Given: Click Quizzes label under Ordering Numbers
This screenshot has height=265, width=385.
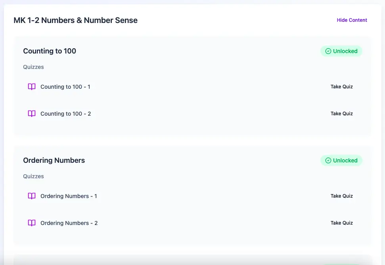Looking at the screenshot, I should pos(33,176).
